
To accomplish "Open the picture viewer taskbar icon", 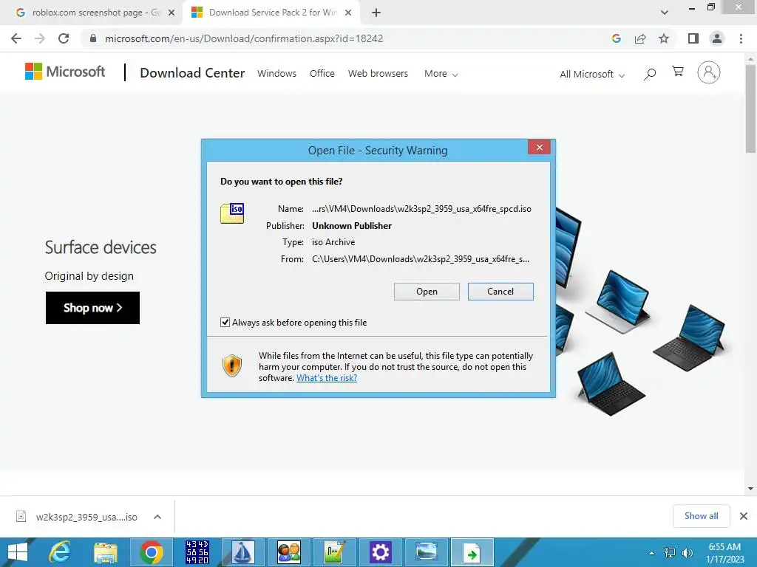I will (426, 552).
